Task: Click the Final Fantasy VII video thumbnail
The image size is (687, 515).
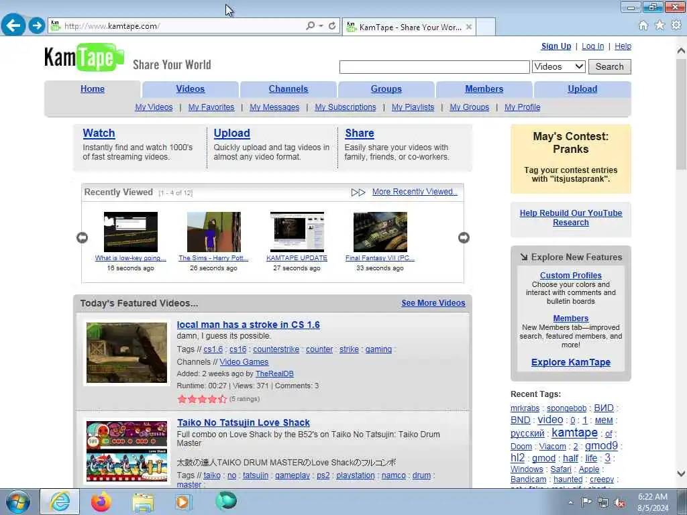Action: click(x=380, y=231)
